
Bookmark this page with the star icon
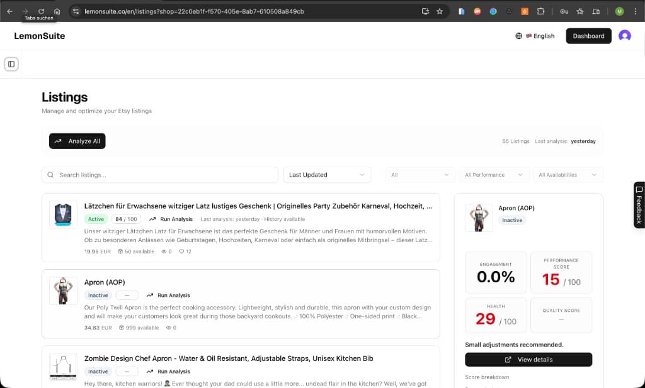pos(440,11)
